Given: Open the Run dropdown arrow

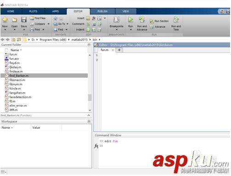Looking at the screenshot, I should click(x=130, y=30).
